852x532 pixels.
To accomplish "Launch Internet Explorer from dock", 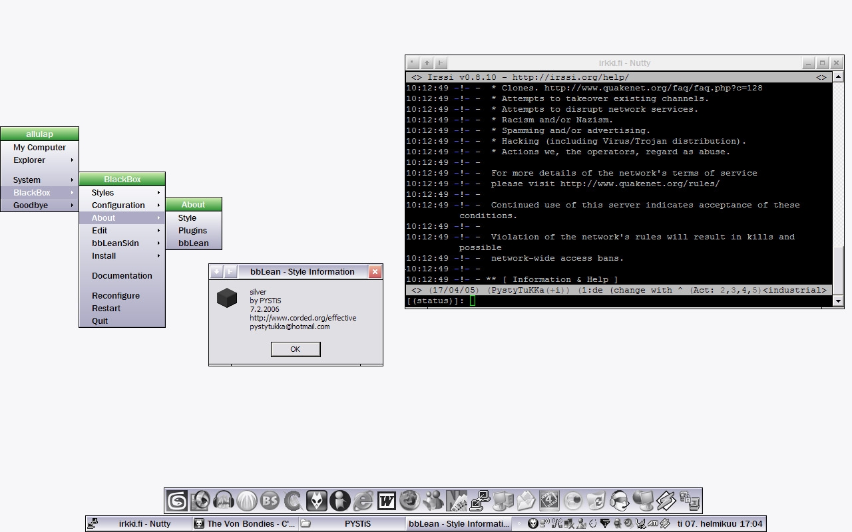I will pyautogui.click(x=363, y=500).
